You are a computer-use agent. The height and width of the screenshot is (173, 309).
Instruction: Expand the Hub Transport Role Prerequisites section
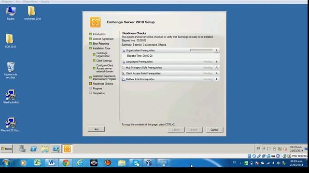click(x=216, y=68)
